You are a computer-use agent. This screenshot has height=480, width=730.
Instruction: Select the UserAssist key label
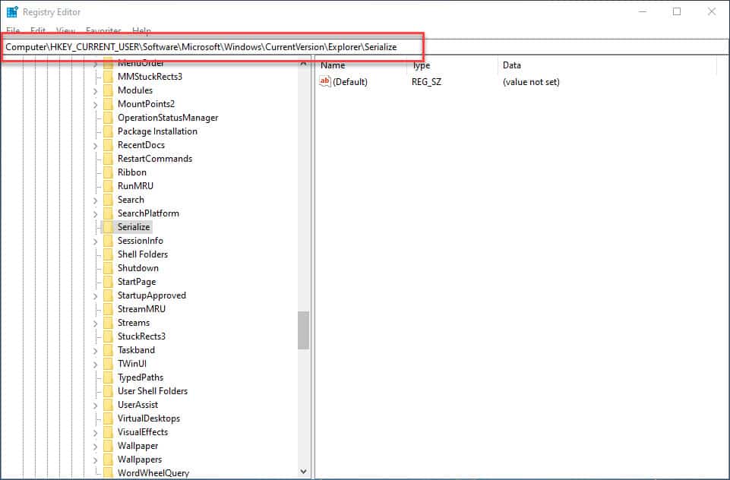pos(137,405)
